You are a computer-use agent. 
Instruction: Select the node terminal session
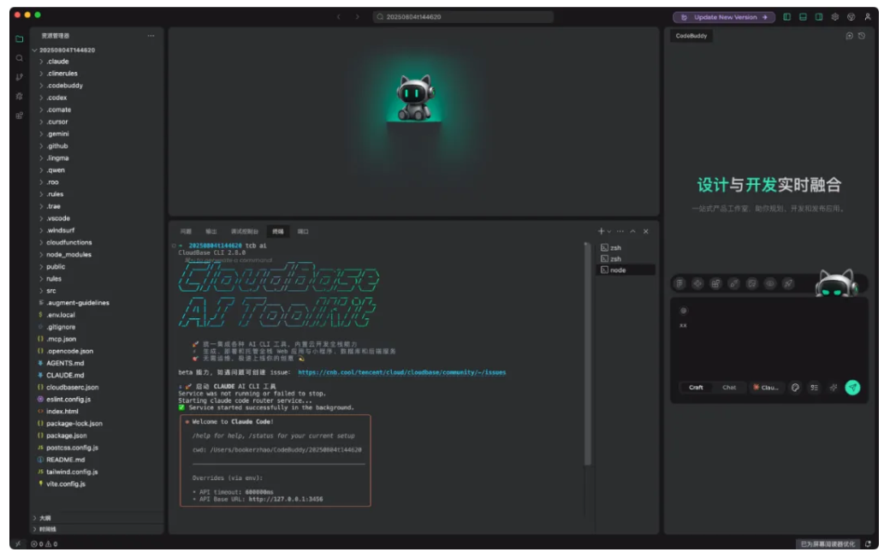pos(626,270)
